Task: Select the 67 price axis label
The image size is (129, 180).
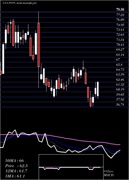Action: point(118,60)
